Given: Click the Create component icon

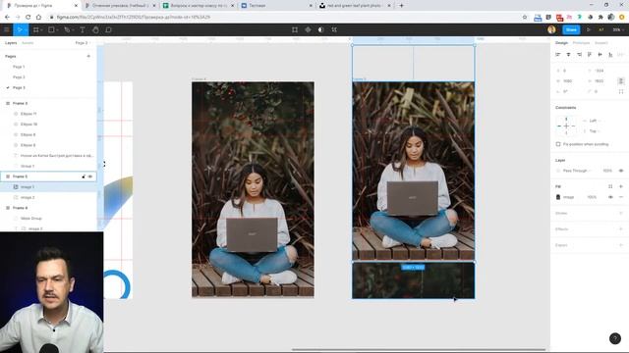Looking at the screenshot, I should tap(308, 29).
